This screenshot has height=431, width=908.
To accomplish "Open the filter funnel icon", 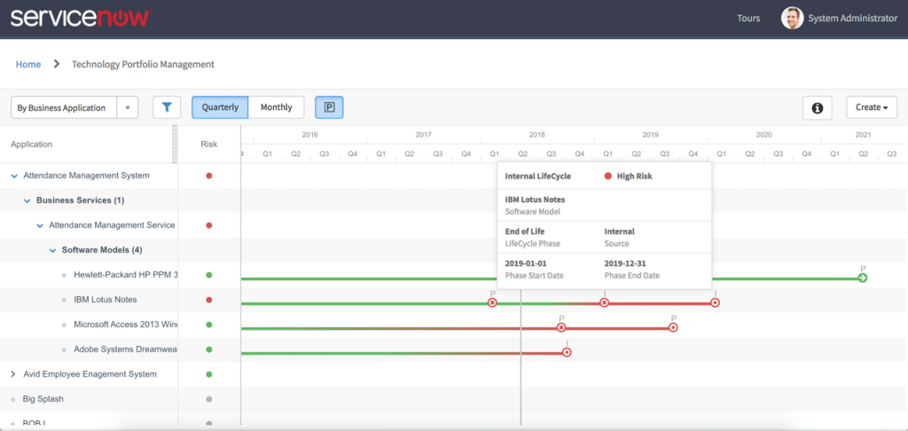I will (x=167, y=107).
